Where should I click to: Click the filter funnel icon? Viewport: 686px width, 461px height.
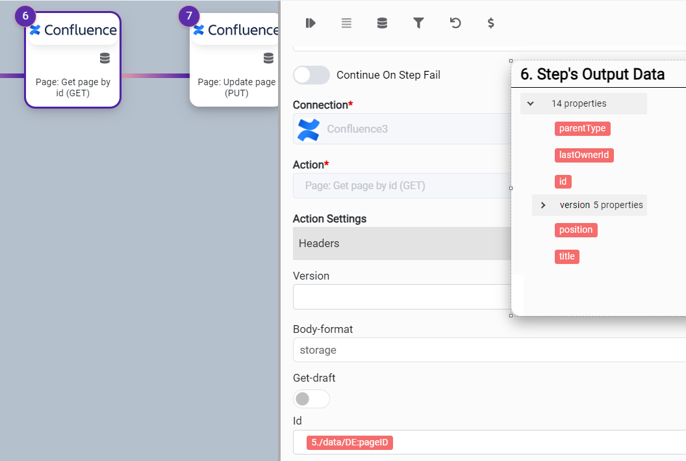(x=418, y=23)
